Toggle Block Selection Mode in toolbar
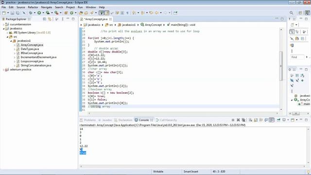This screenshot has width=311, height=175. point(122,13)
